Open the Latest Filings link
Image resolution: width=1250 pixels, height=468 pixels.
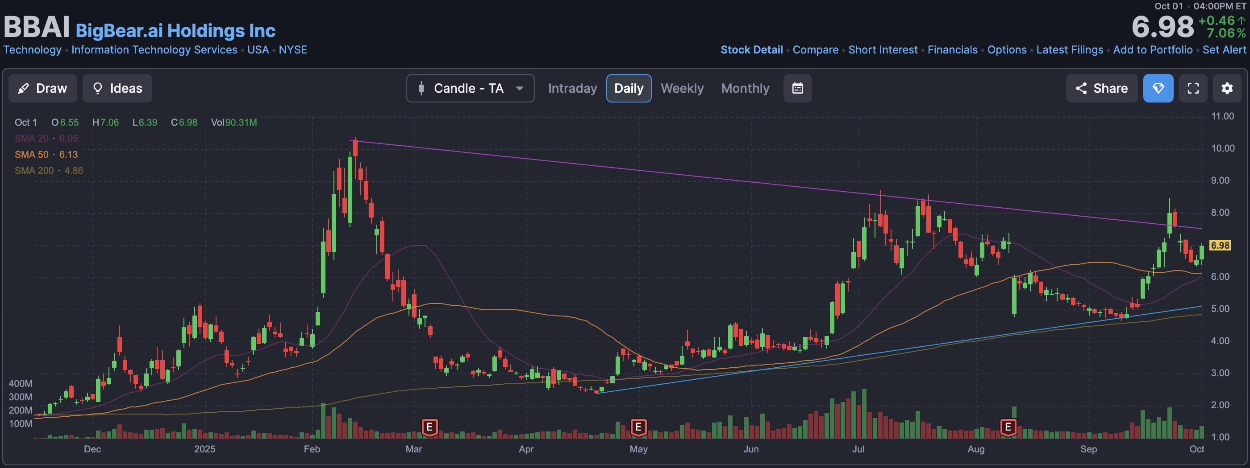click(x=1070, y=50)
